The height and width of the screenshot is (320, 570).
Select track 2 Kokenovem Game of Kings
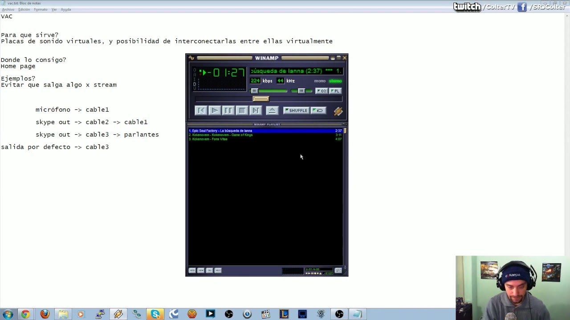tap(265, 135)
